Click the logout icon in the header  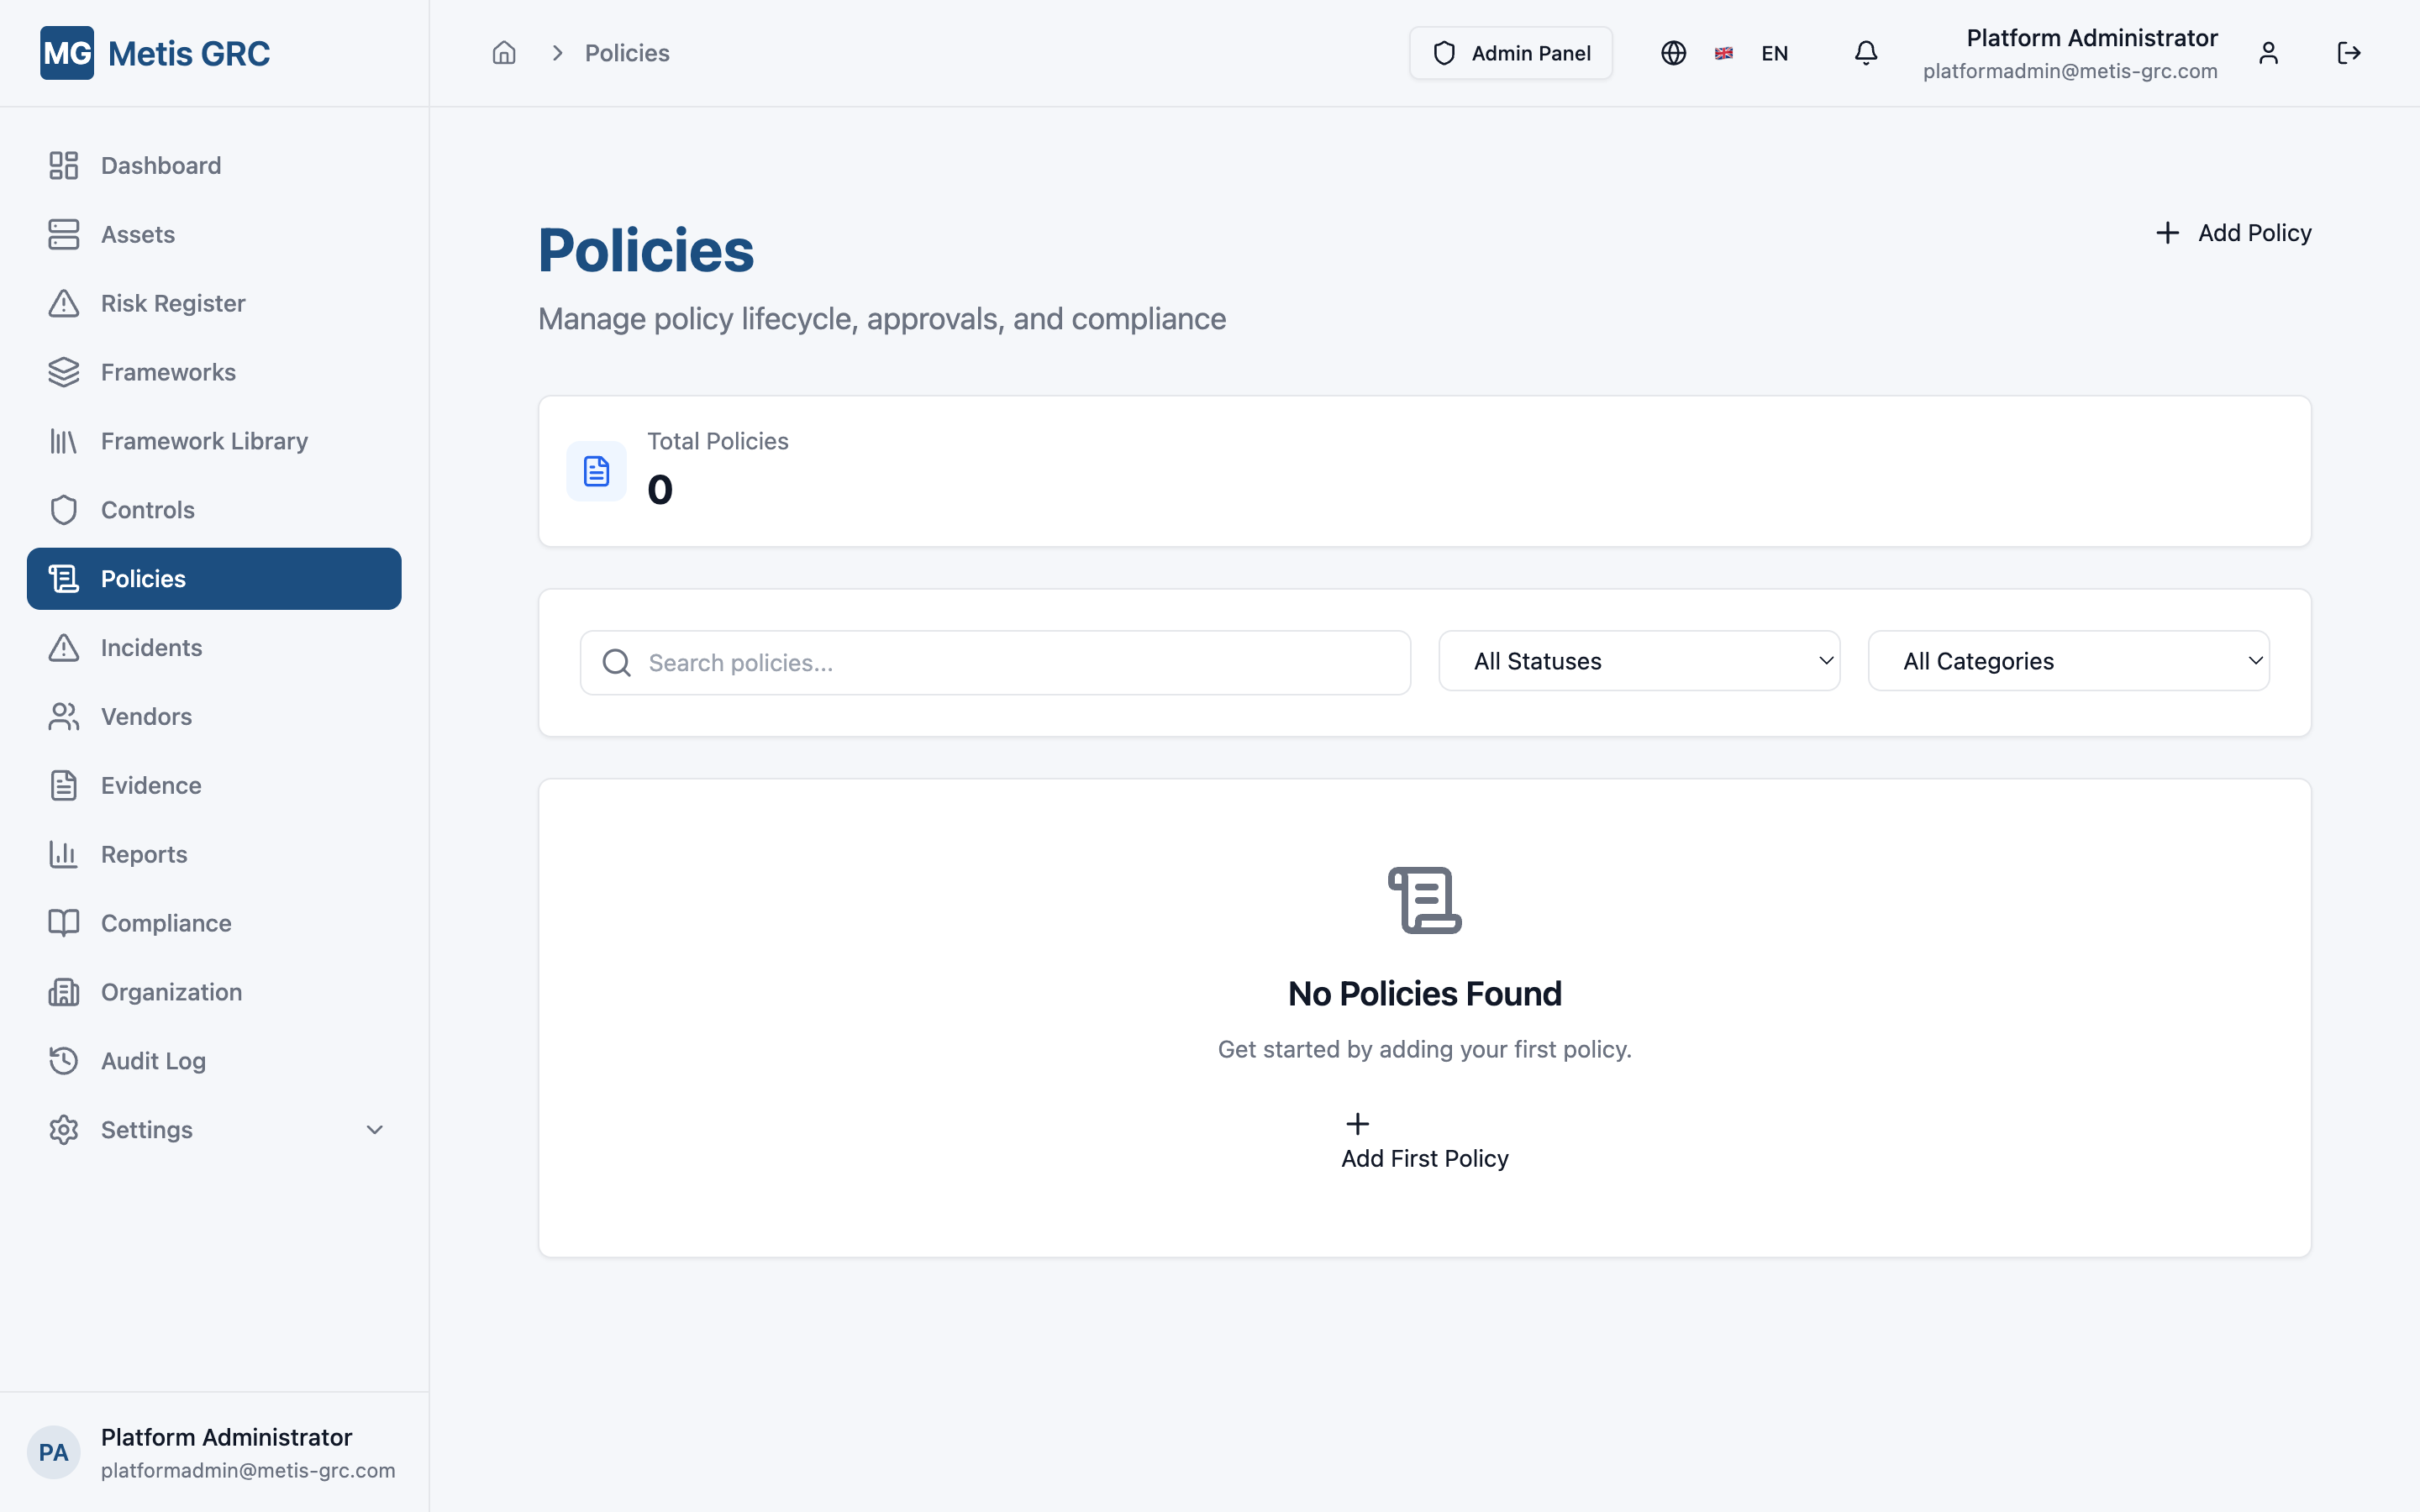click(2349, 52)
